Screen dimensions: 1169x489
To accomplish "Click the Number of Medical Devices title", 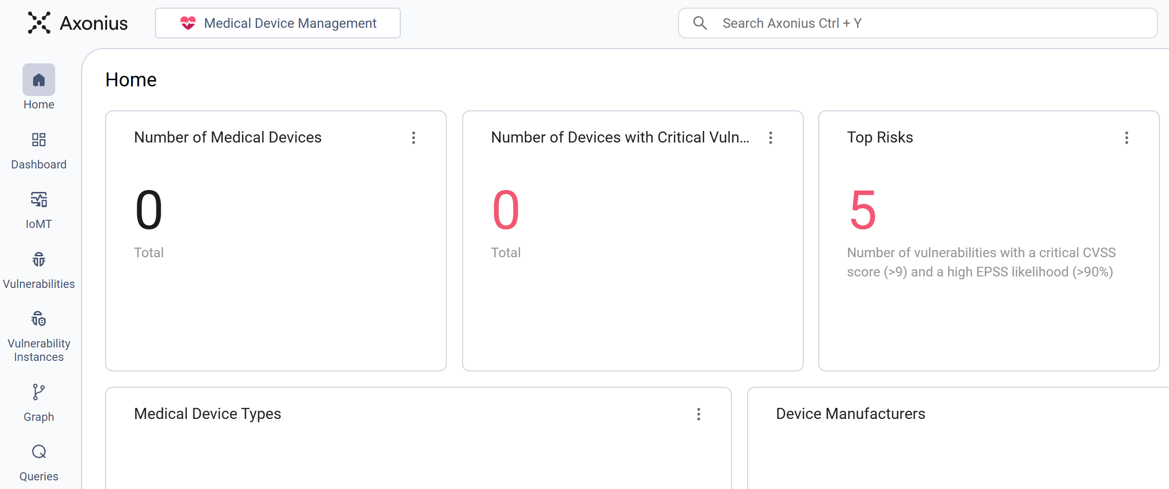I will click(x=228, y=137).
